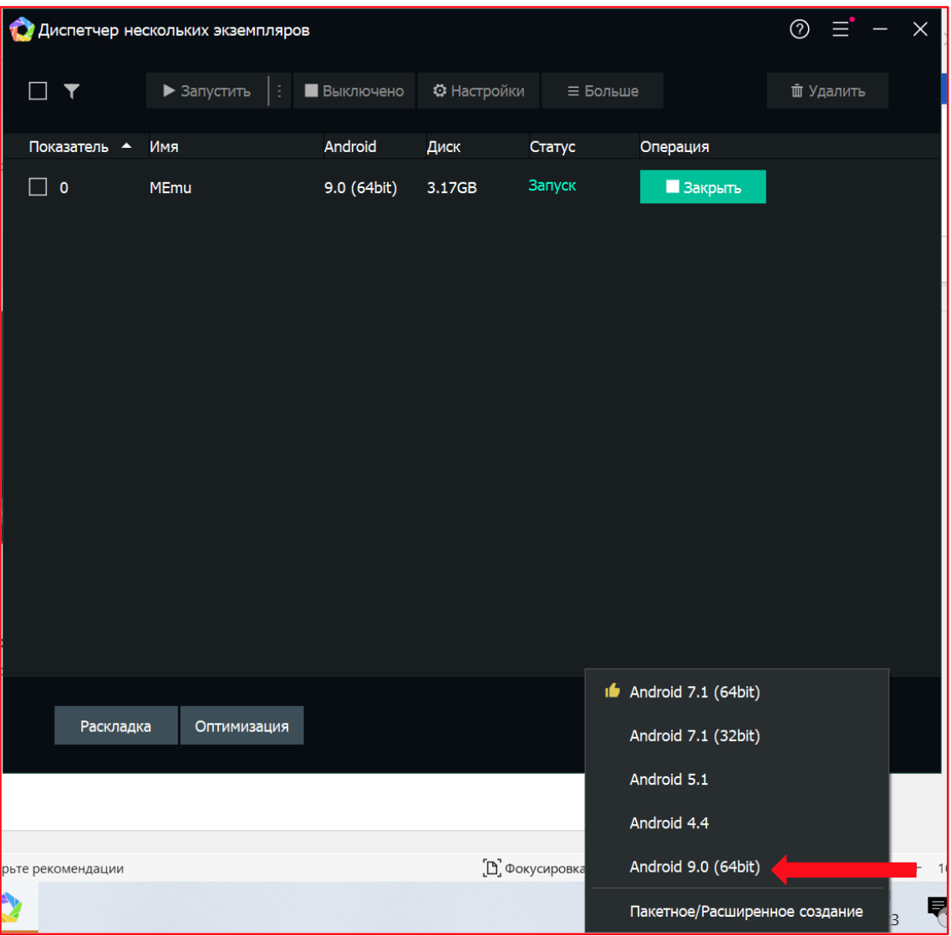Click Пакетное/Расширенное создание entry
The image size is (951, 936).
pos(745,912)
